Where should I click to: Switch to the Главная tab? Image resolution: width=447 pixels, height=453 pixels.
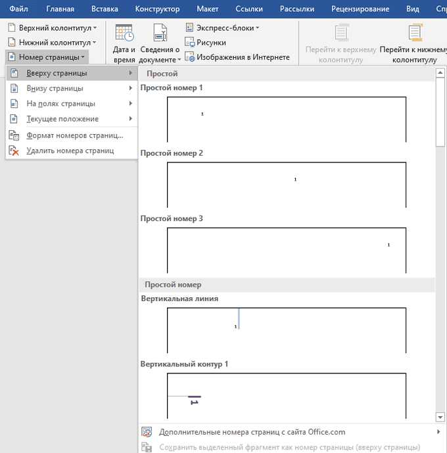pos(60,9)
